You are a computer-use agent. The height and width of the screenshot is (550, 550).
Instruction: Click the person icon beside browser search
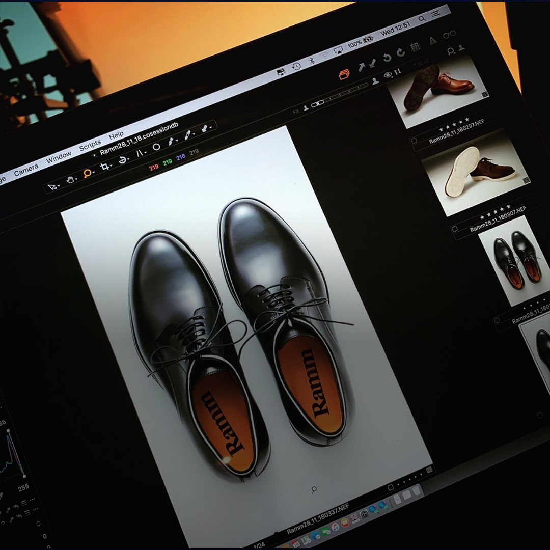click(x=461, y=48)
